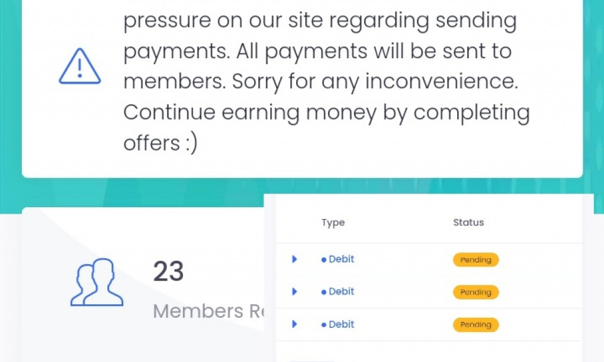Open the third Debit entry link
604x362 pixels.
pyautogui.click(x=342, y=324)
